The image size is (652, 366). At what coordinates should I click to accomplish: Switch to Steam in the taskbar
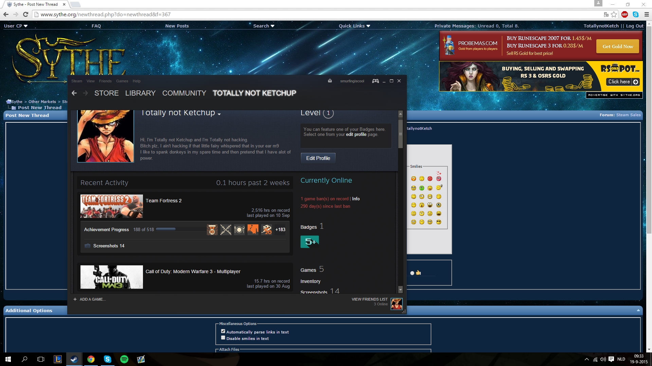74,359
